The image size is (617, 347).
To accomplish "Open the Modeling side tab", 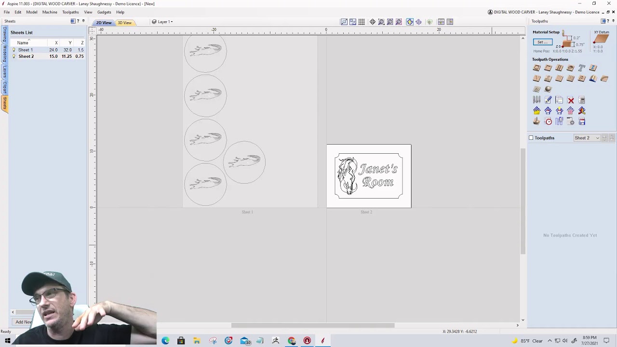I will point(5,53).
